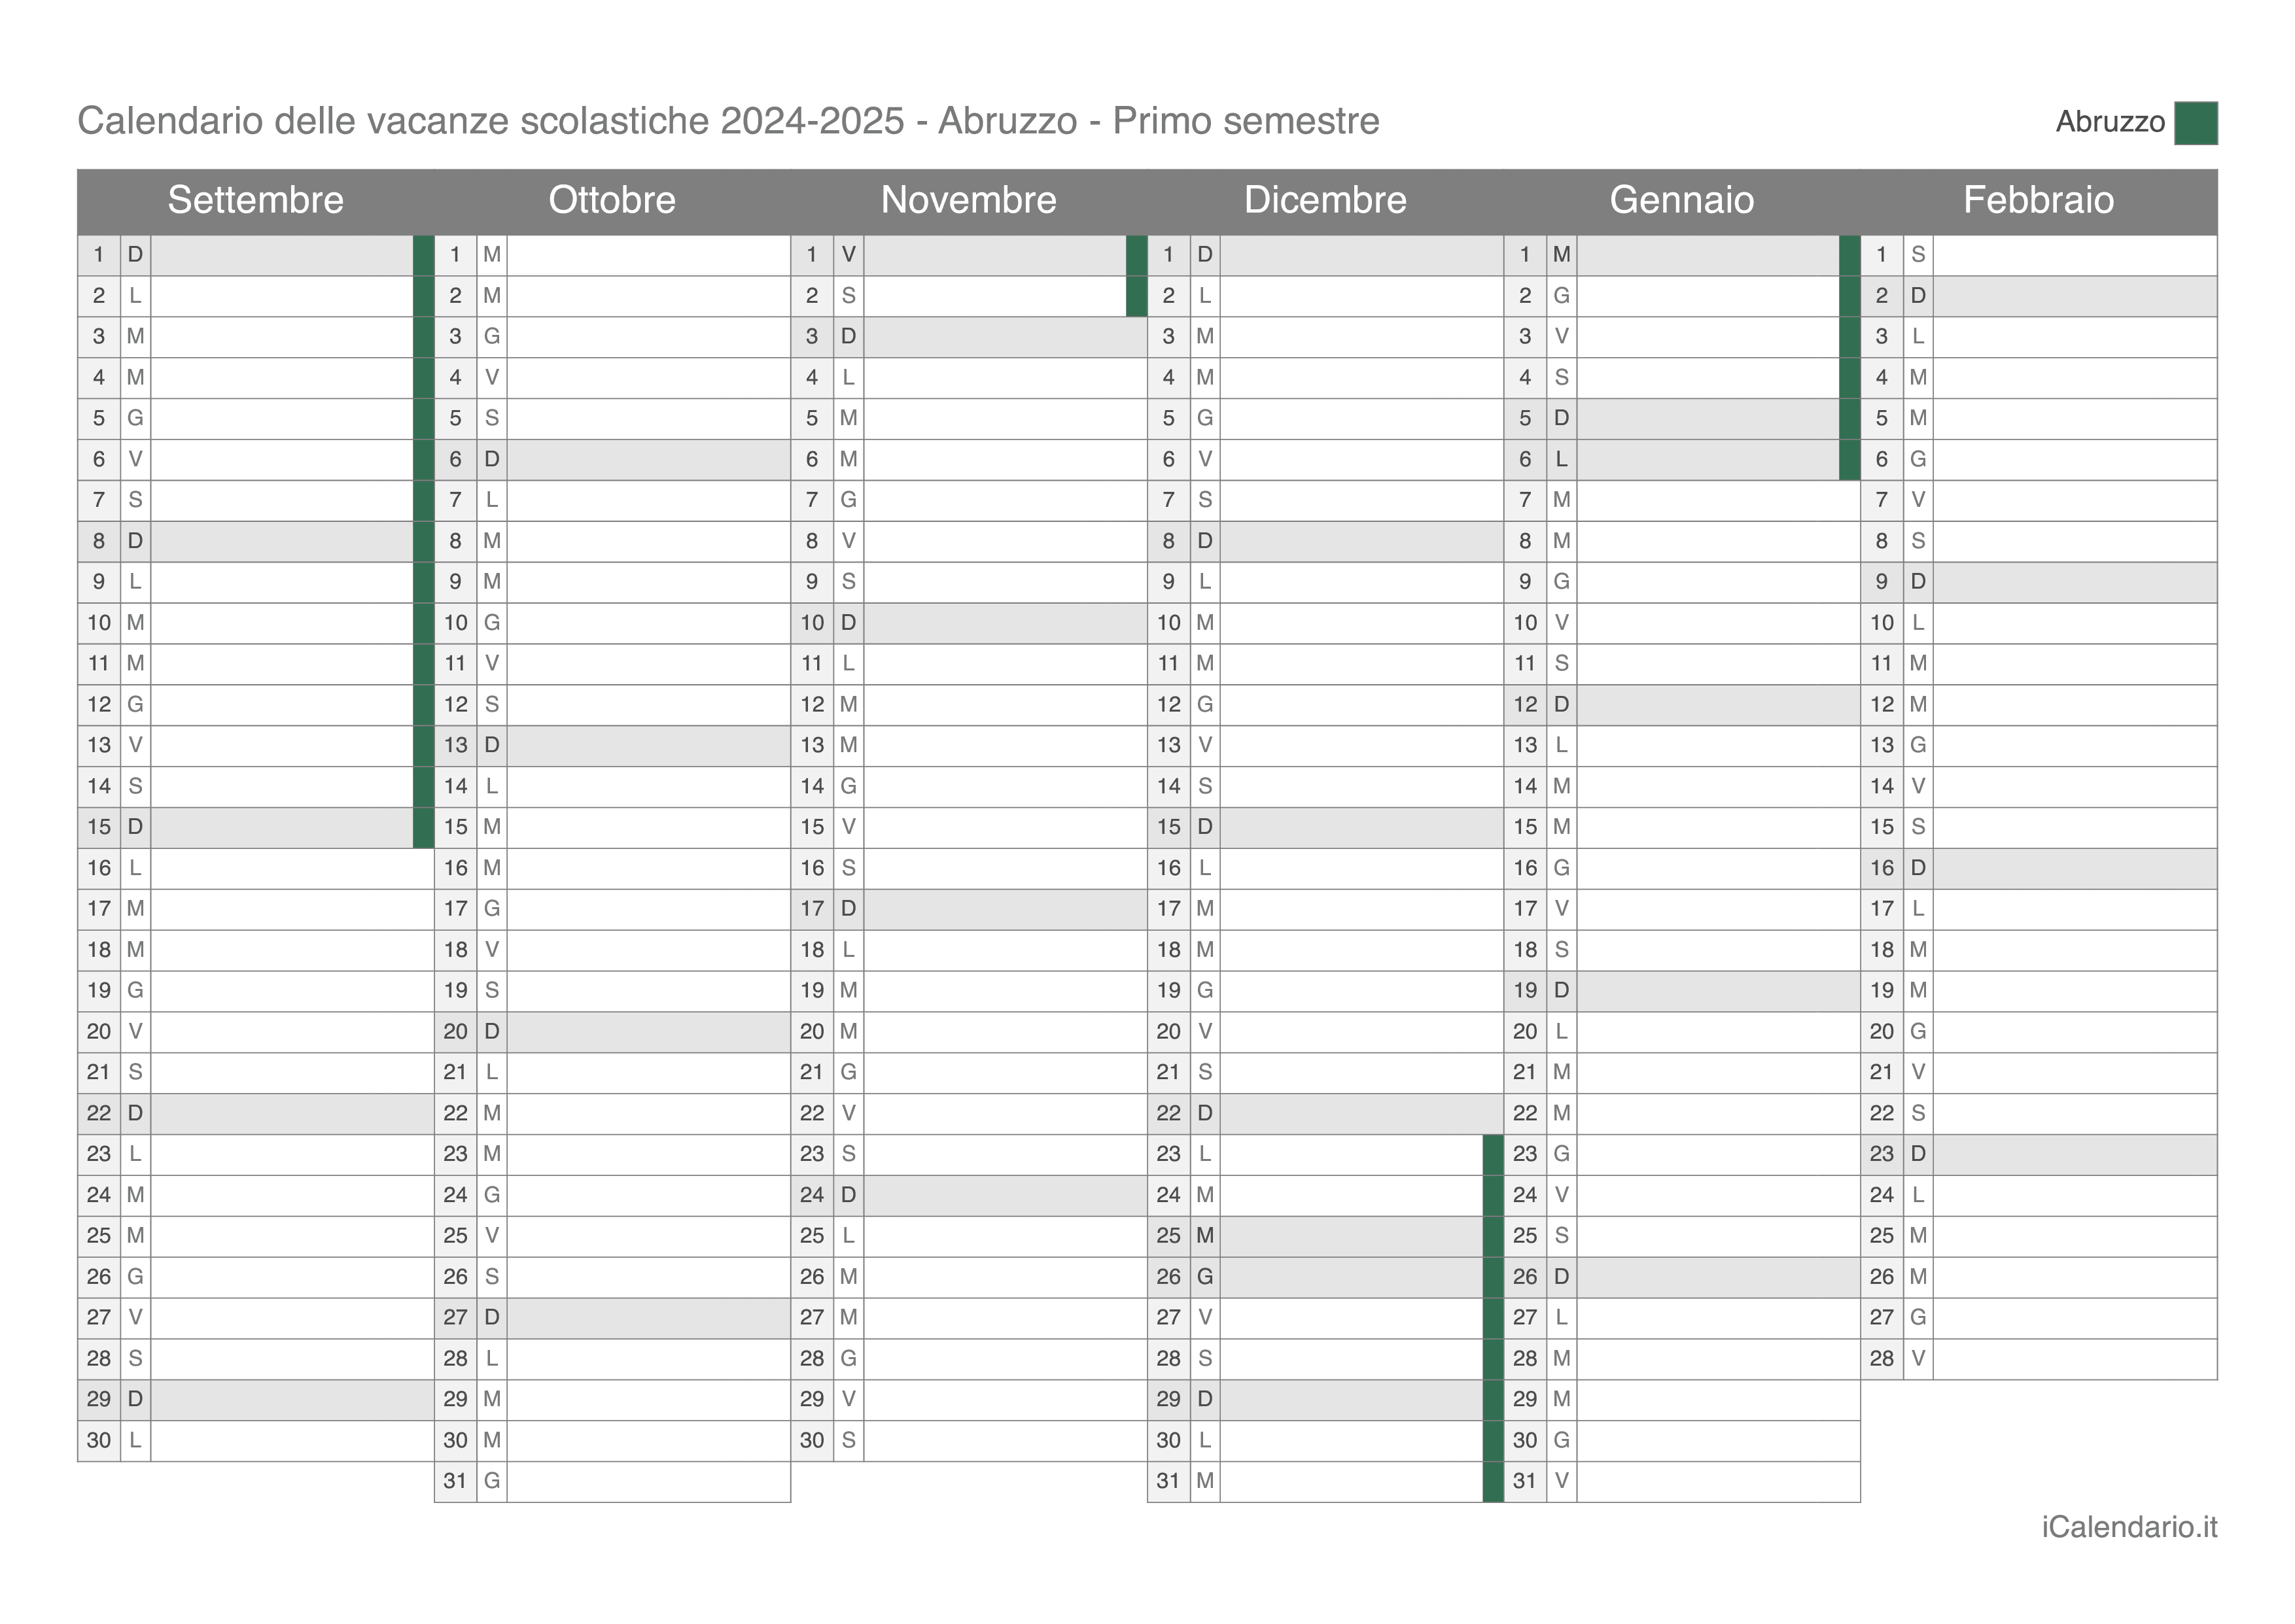Select the Gennaio month header
Screen dimensions: 2295x1624
1682,200
